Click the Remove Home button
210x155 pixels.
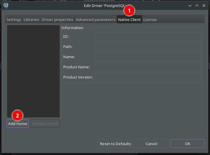[45, 124]
